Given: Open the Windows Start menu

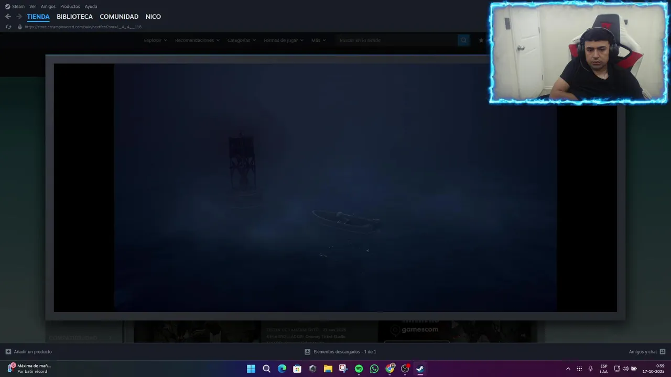Looking at the screenshot, I should click(251, 369).
